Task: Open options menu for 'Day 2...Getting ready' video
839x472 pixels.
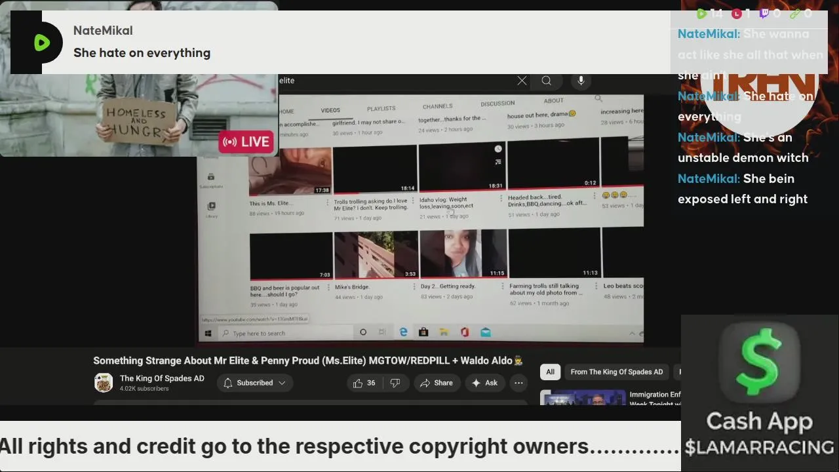Action: coord(503,286)
